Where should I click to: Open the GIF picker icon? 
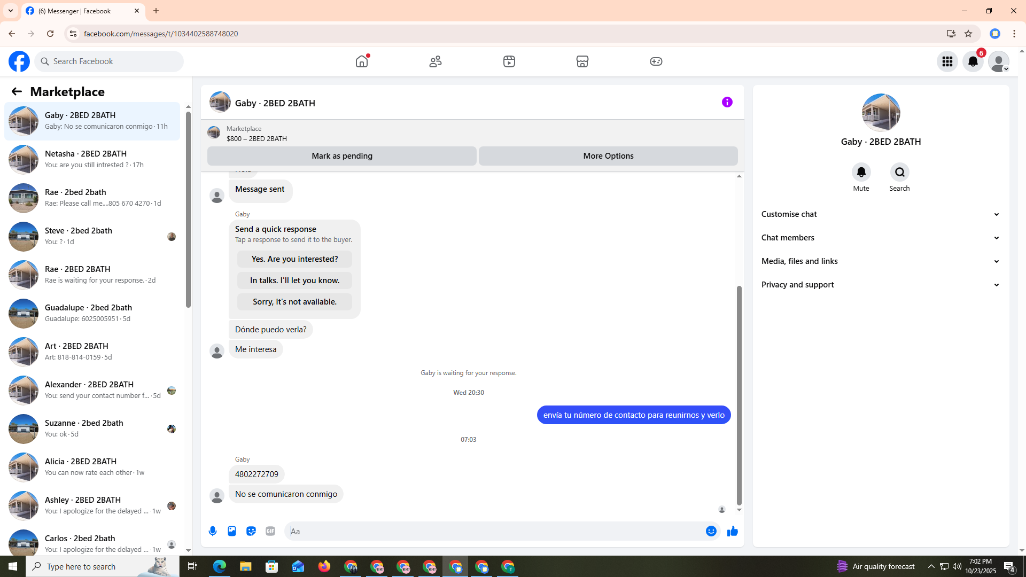tap(270, 531)
